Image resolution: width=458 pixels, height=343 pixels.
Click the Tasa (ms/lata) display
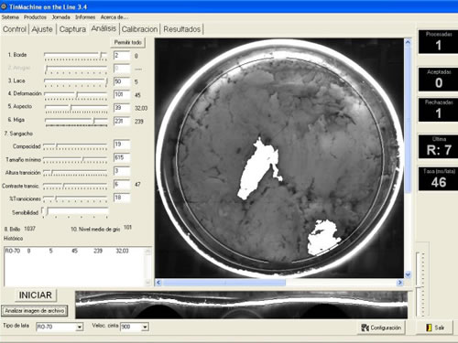click(438, 178)
